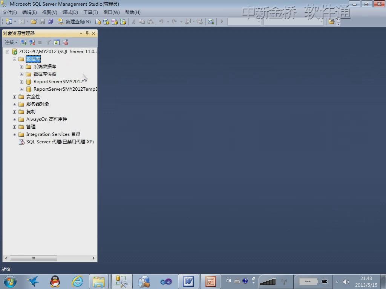The height and width of the screenshot is (289, 386).
Task: Expand the 服务器对象 folder
Action: coord(15,105)
